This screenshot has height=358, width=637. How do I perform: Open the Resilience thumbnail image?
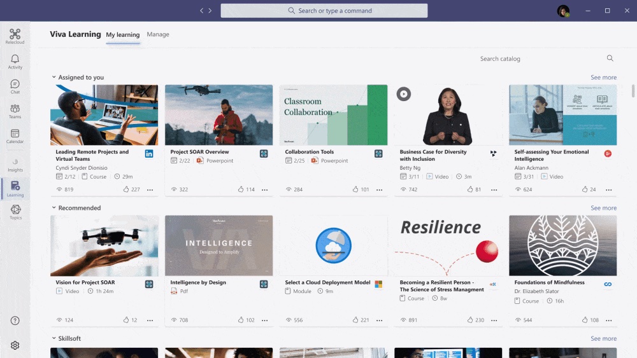point(448,245)
